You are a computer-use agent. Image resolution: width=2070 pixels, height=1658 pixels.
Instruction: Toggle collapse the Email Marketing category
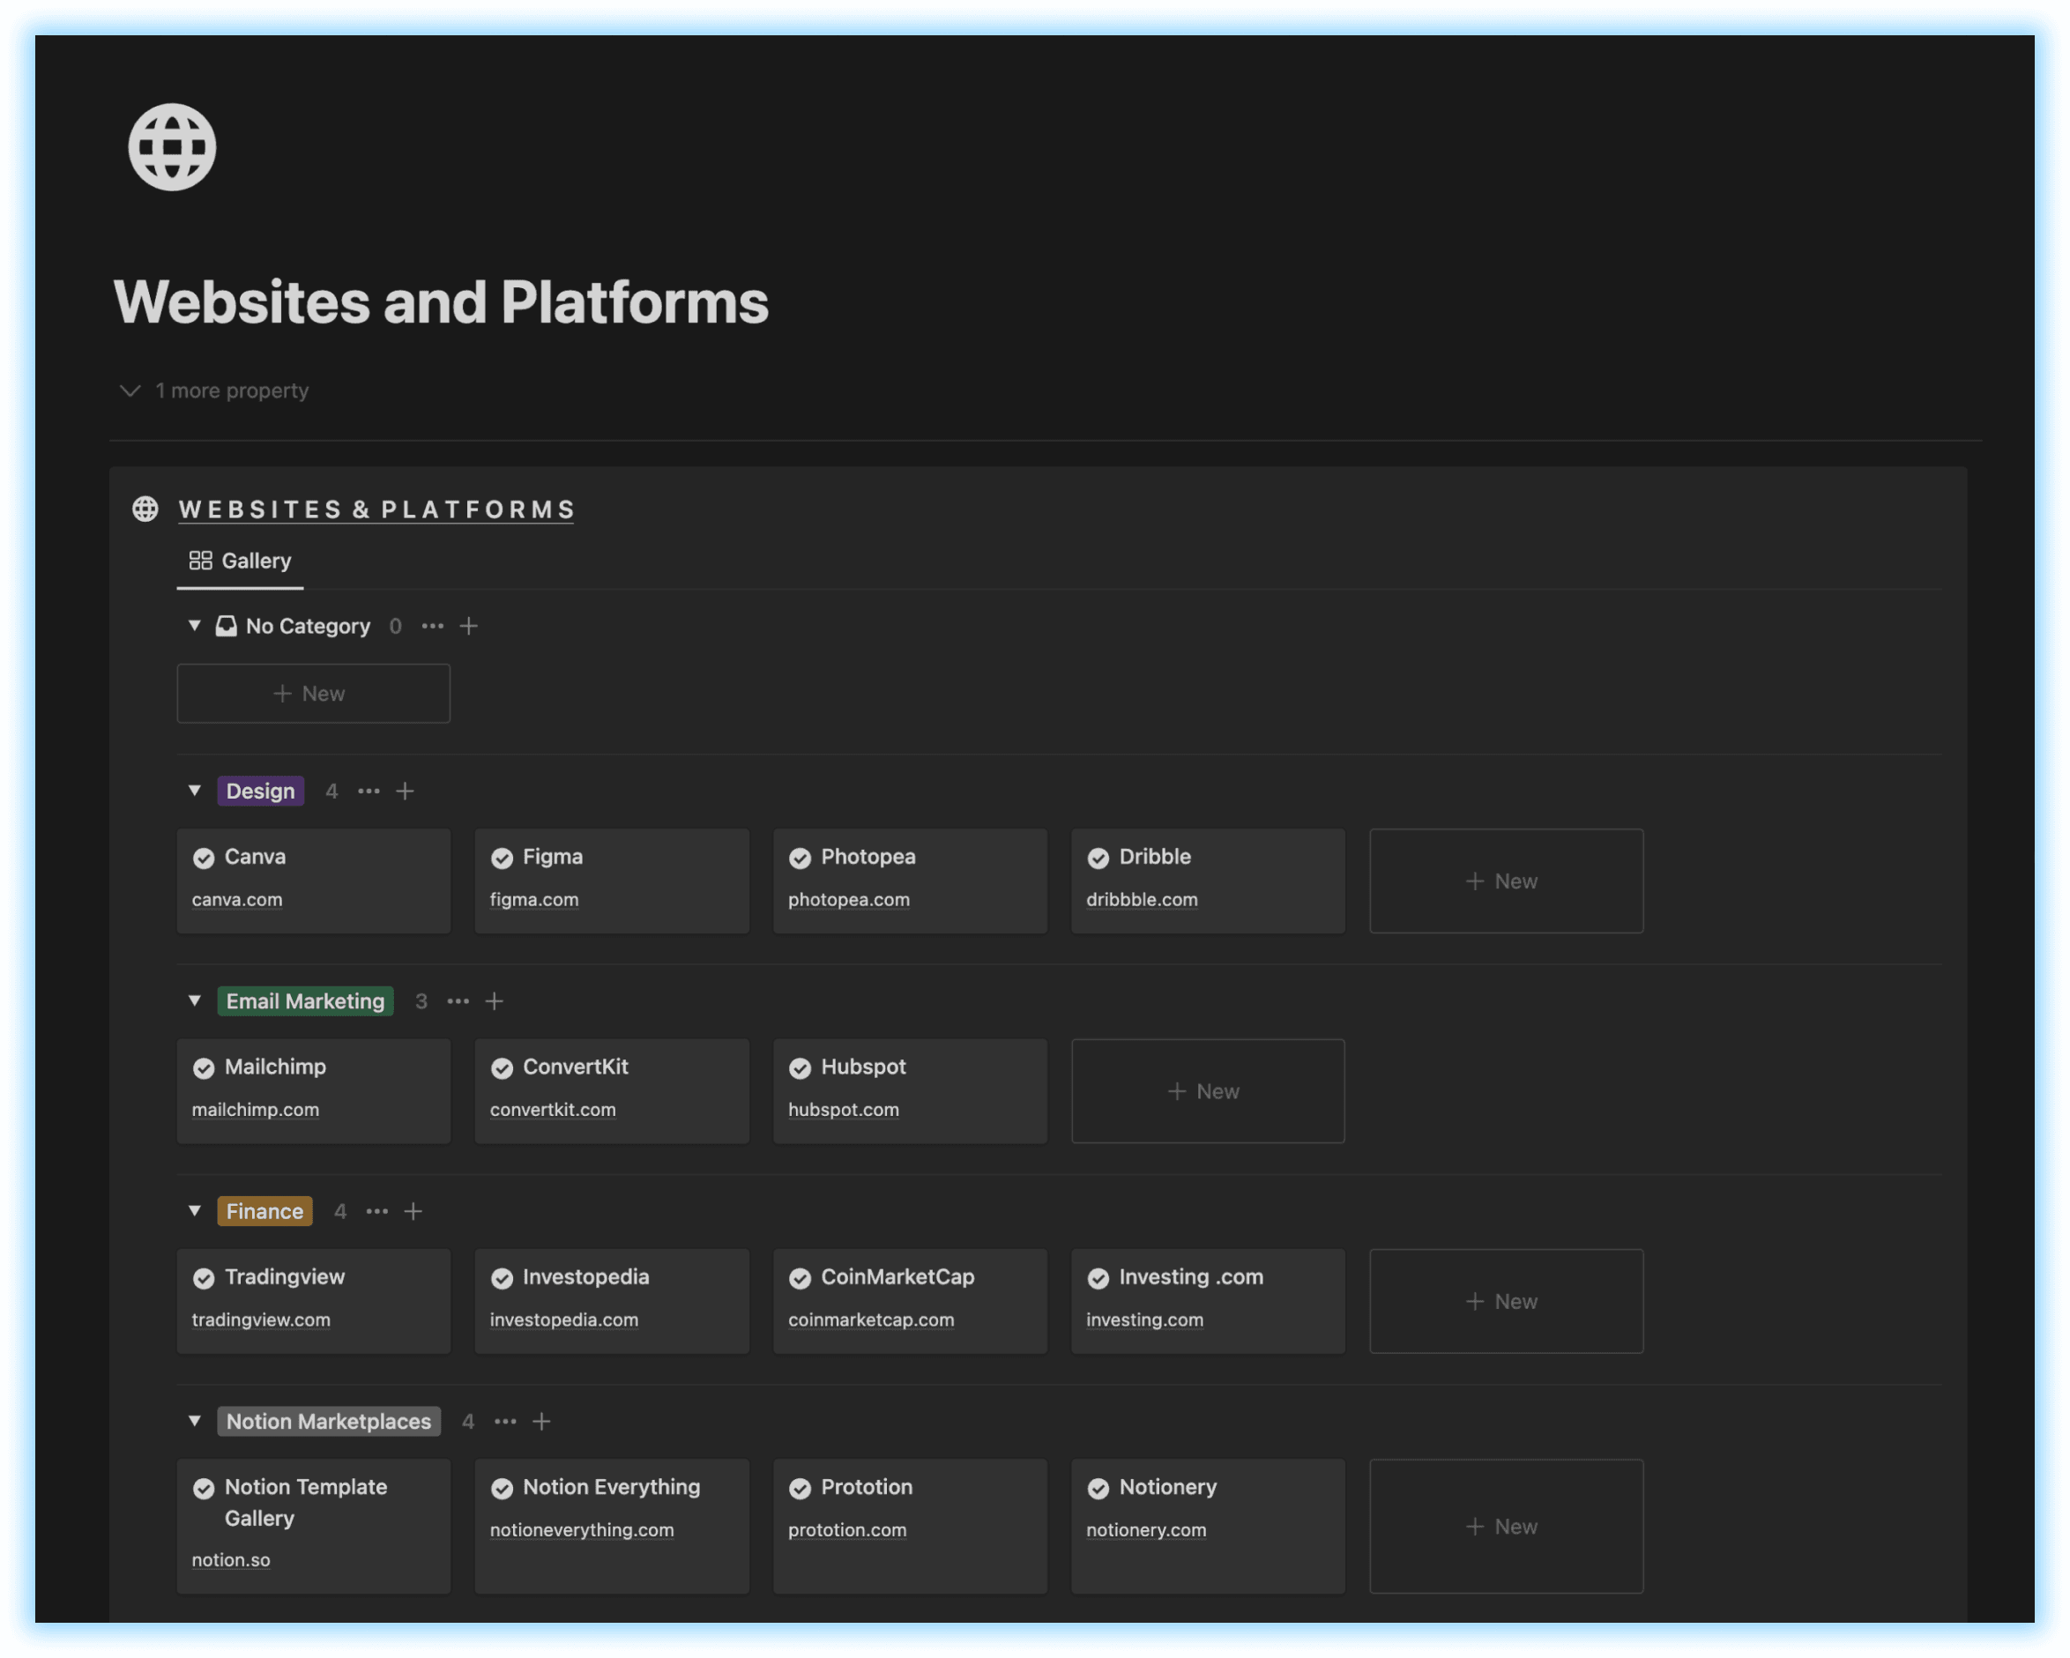point(195,1000)
